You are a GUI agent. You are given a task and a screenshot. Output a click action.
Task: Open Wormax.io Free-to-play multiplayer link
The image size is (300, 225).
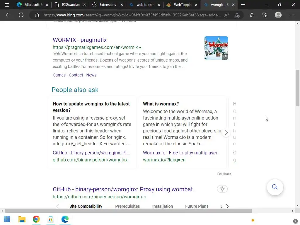click(x=182, y=153)
